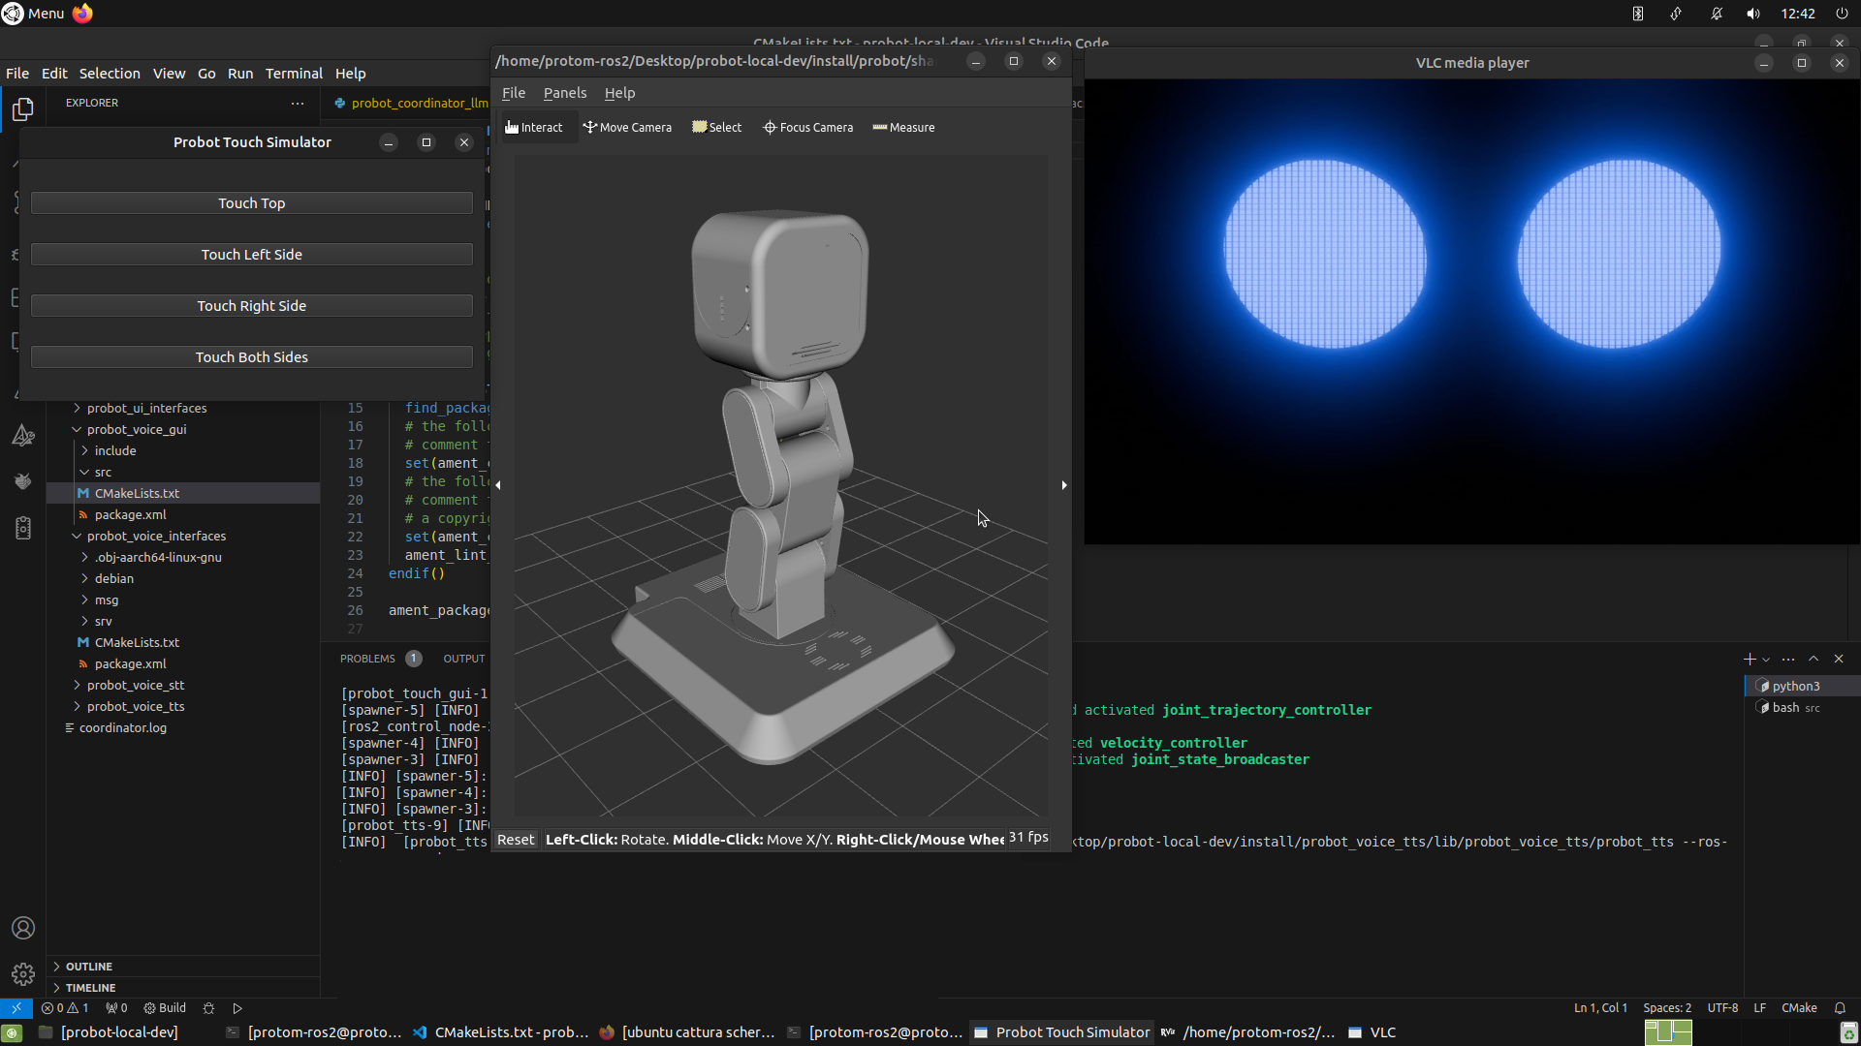
Task: Maximize terminal panel with chevron up
Action: tap(1814, 659)
